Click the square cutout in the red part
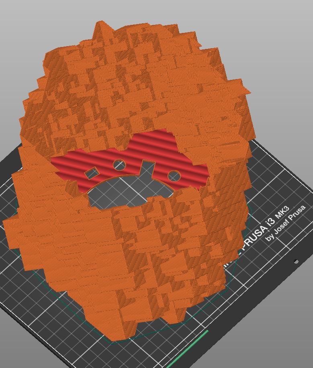 click(91, 173)
